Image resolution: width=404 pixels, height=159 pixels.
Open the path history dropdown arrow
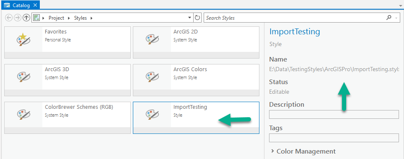coord(189,18)
